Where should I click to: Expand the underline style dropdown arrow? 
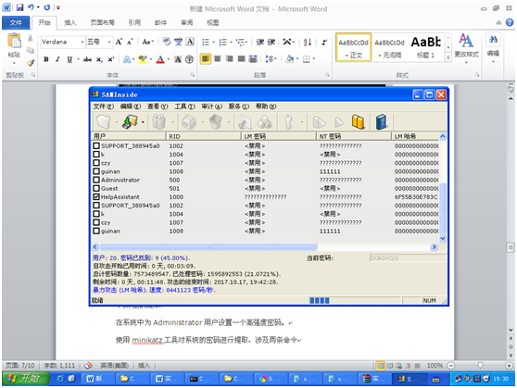click(x=78, y=59)
